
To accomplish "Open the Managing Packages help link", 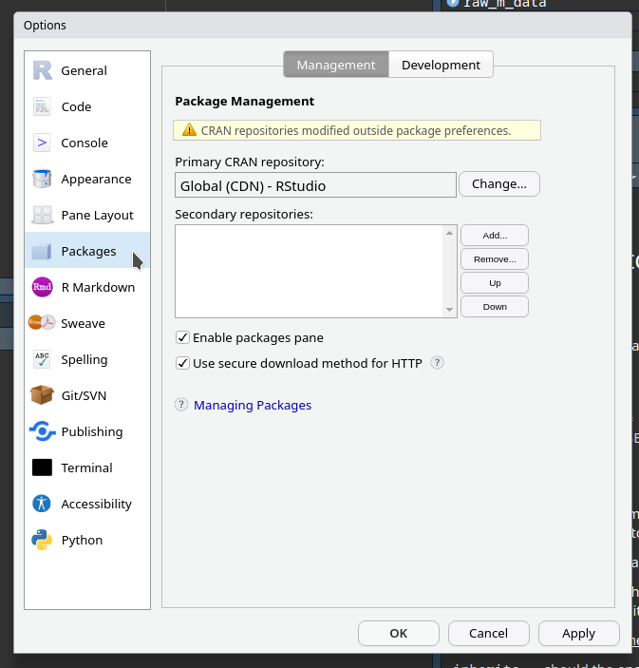I will 253,405.
